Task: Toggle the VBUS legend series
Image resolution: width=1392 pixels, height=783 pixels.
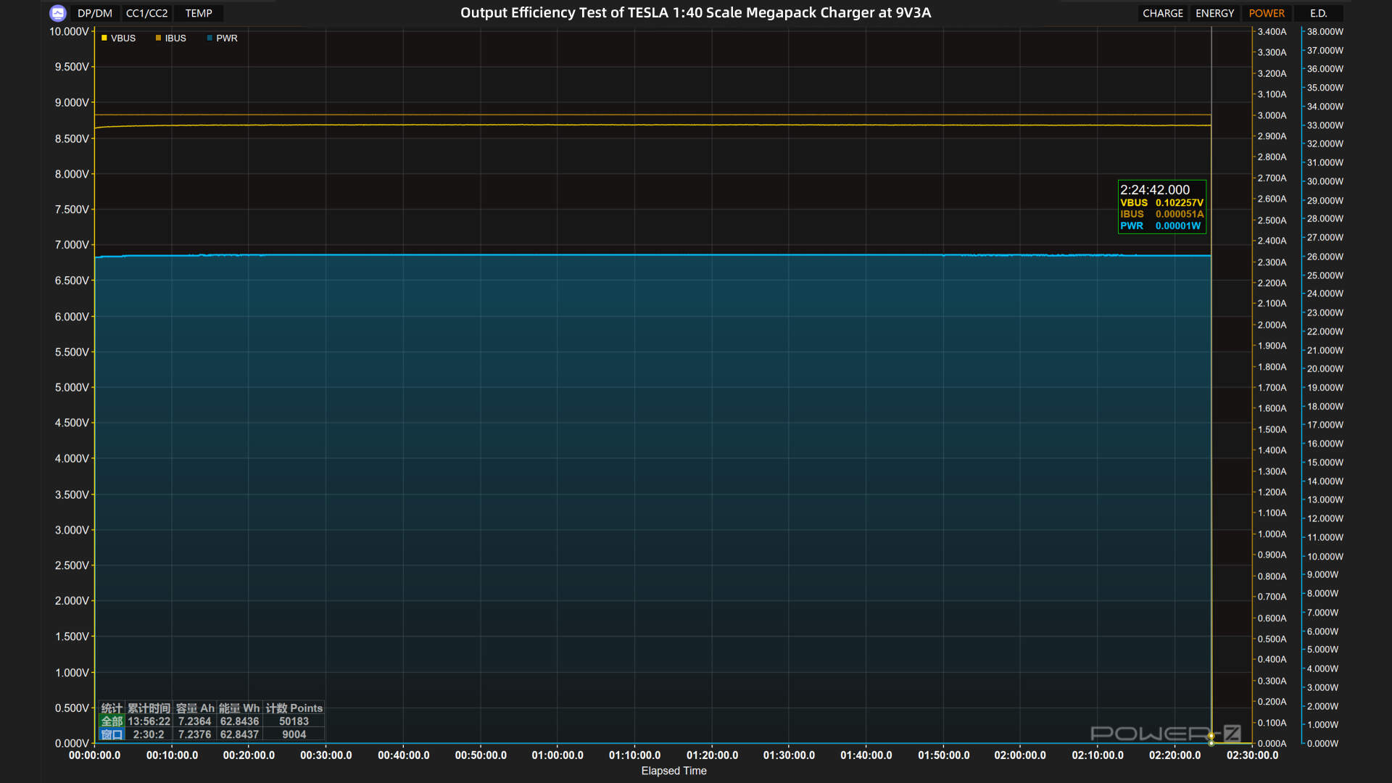Action: pyautogui.click(x=118, y=38)
